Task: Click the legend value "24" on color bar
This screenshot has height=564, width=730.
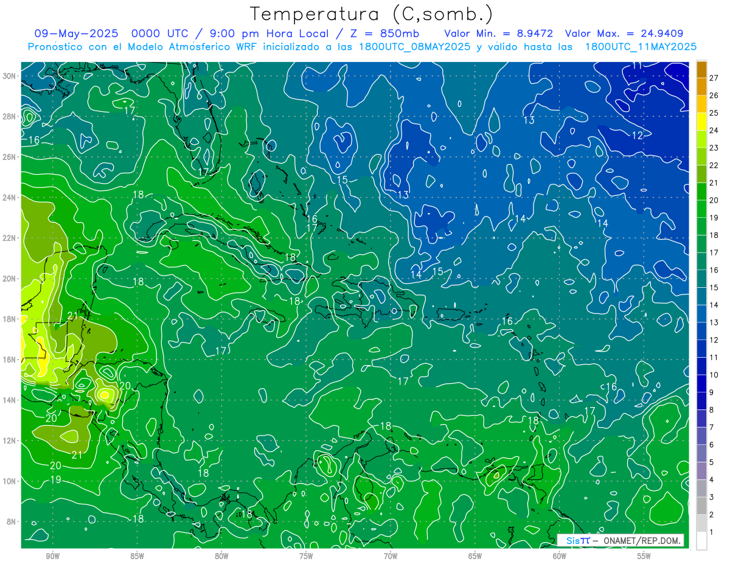Action: tap(714, 130)
